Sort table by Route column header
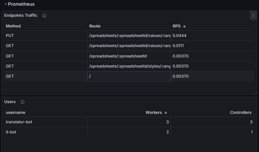259x152 pixels. (95, 26)
